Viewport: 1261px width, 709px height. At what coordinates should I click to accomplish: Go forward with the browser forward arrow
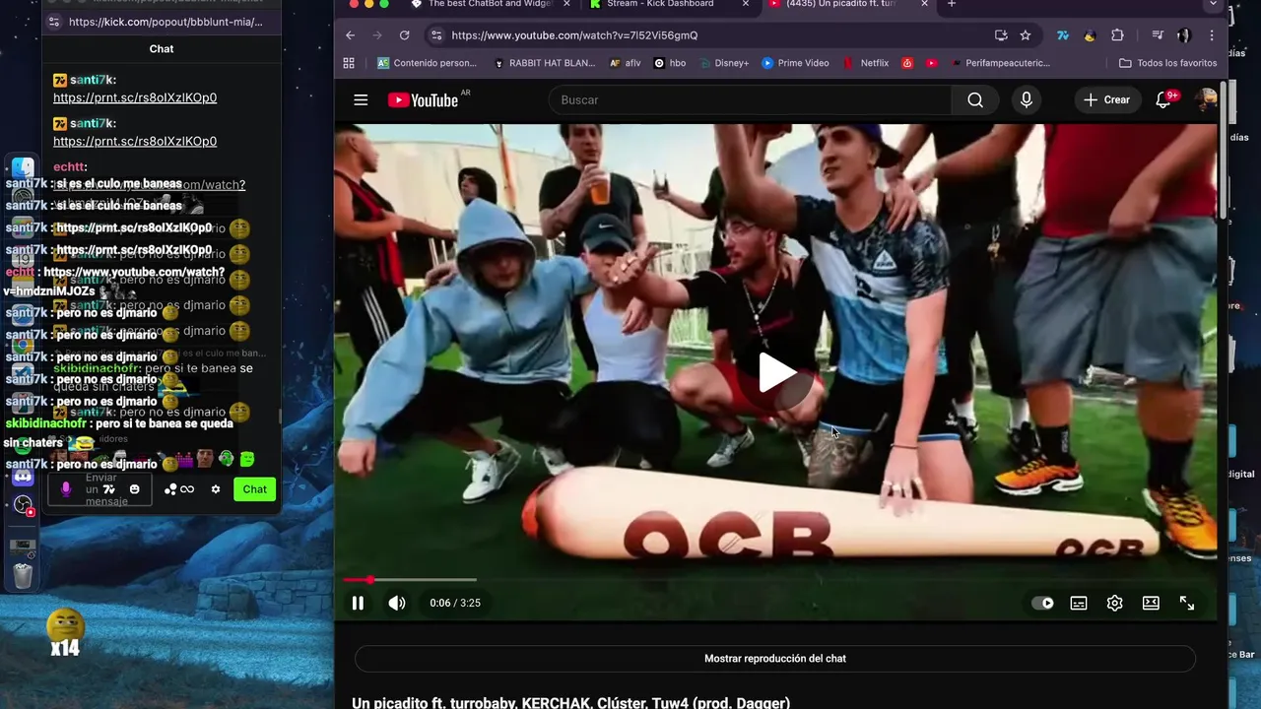(376, 35)
